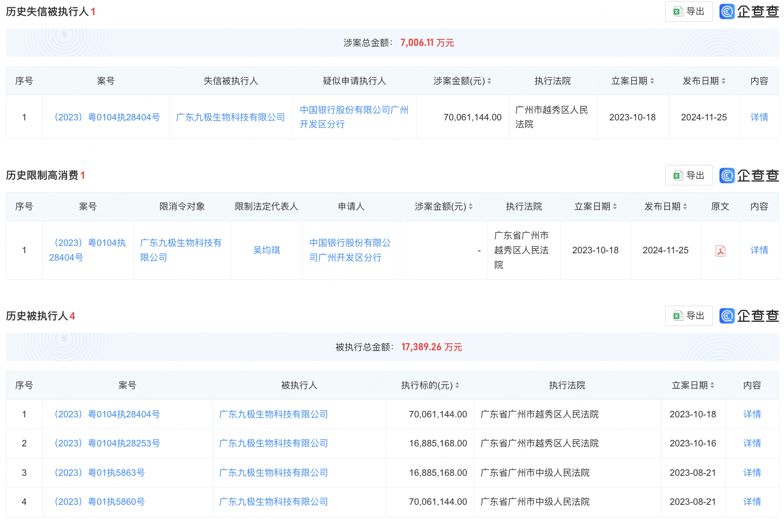Screen dimensions: 784x523
Task: View 详情 for case 粤01执5860号
Action: click(x=752, y=502)
